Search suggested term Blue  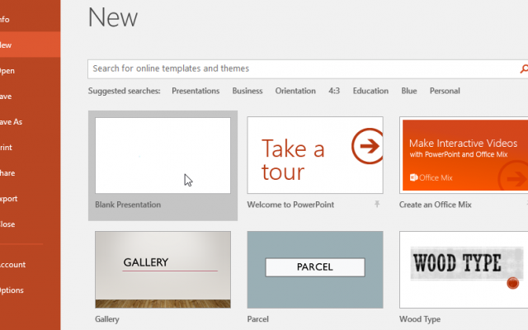409,91
